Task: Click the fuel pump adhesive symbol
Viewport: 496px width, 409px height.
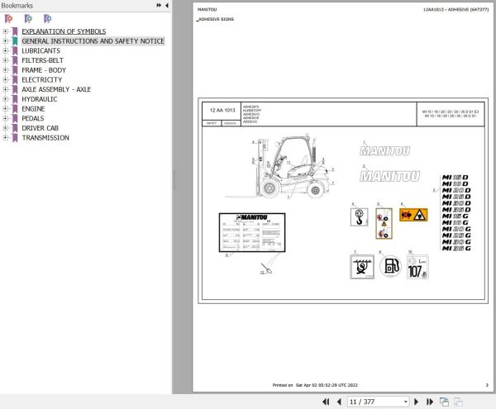Action: pos(390,266)
